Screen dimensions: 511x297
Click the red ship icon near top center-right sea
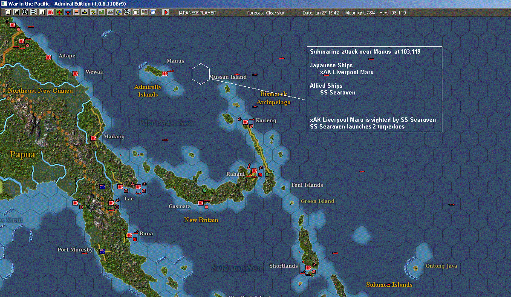pos(282,58)
